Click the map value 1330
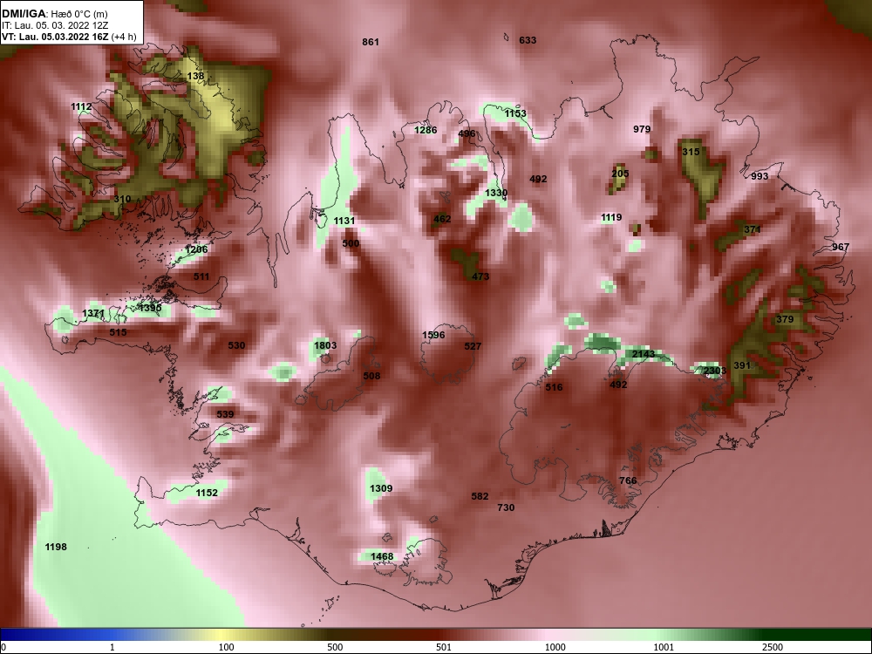 [x=496, y=193]
